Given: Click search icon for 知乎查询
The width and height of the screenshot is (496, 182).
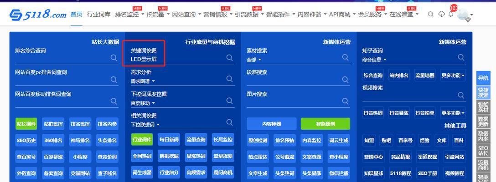Looking at the screenshot, I should tap(461, 57).
